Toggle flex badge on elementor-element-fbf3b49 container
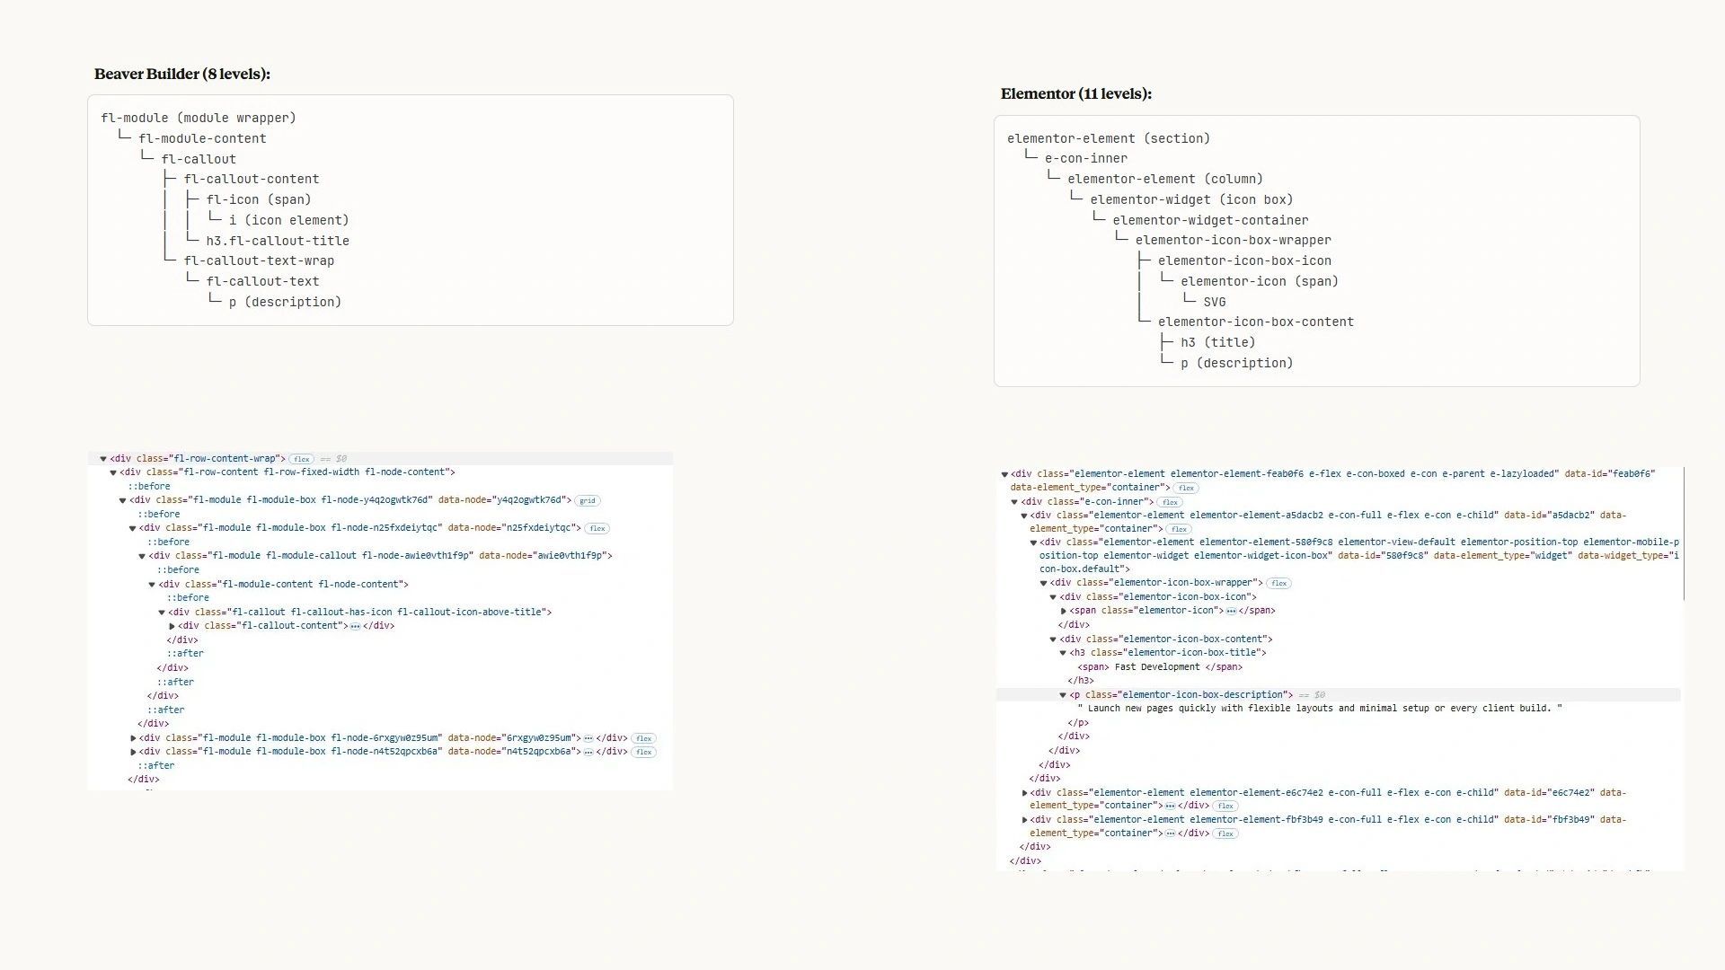The width and height of the screenshot is (1725, 970). 1225,834
